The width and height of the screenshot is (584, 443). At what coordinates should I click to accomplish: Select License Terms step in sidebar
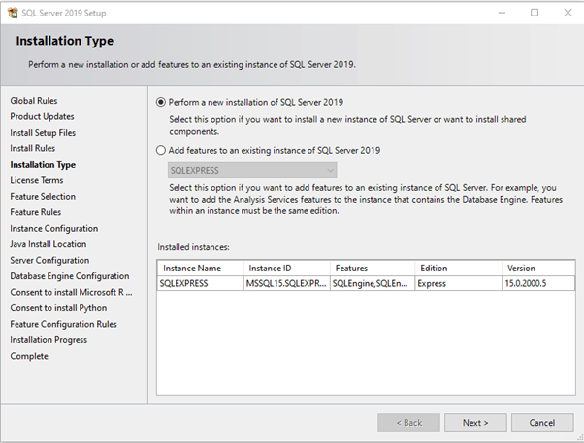click(x=37, y=180)
